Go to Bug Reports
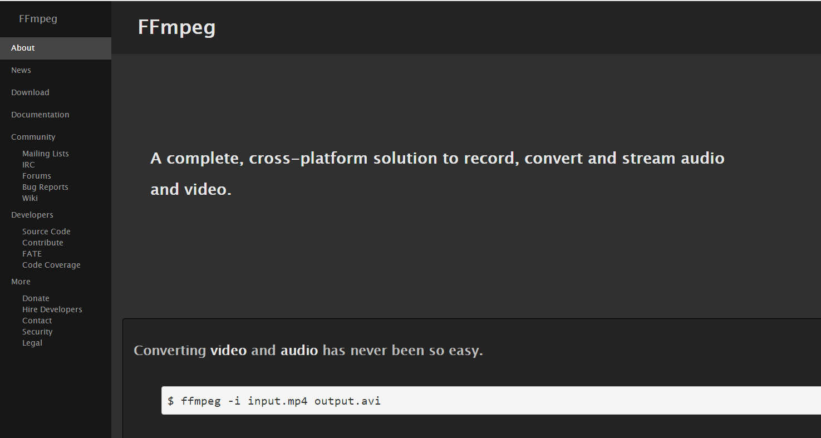 (45, 187)
